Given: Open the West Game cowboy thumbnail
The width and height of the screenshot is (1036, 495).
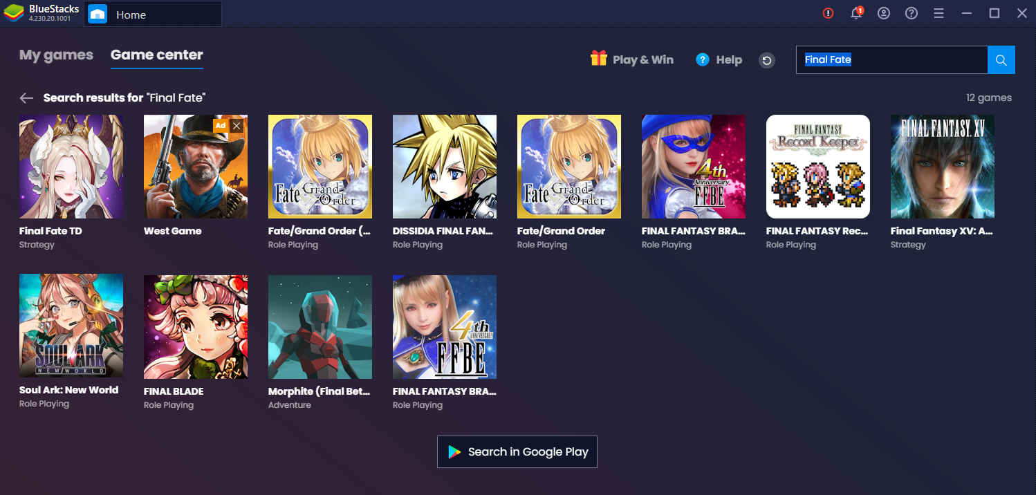Looking at the screenshot, I should point(196,167).
